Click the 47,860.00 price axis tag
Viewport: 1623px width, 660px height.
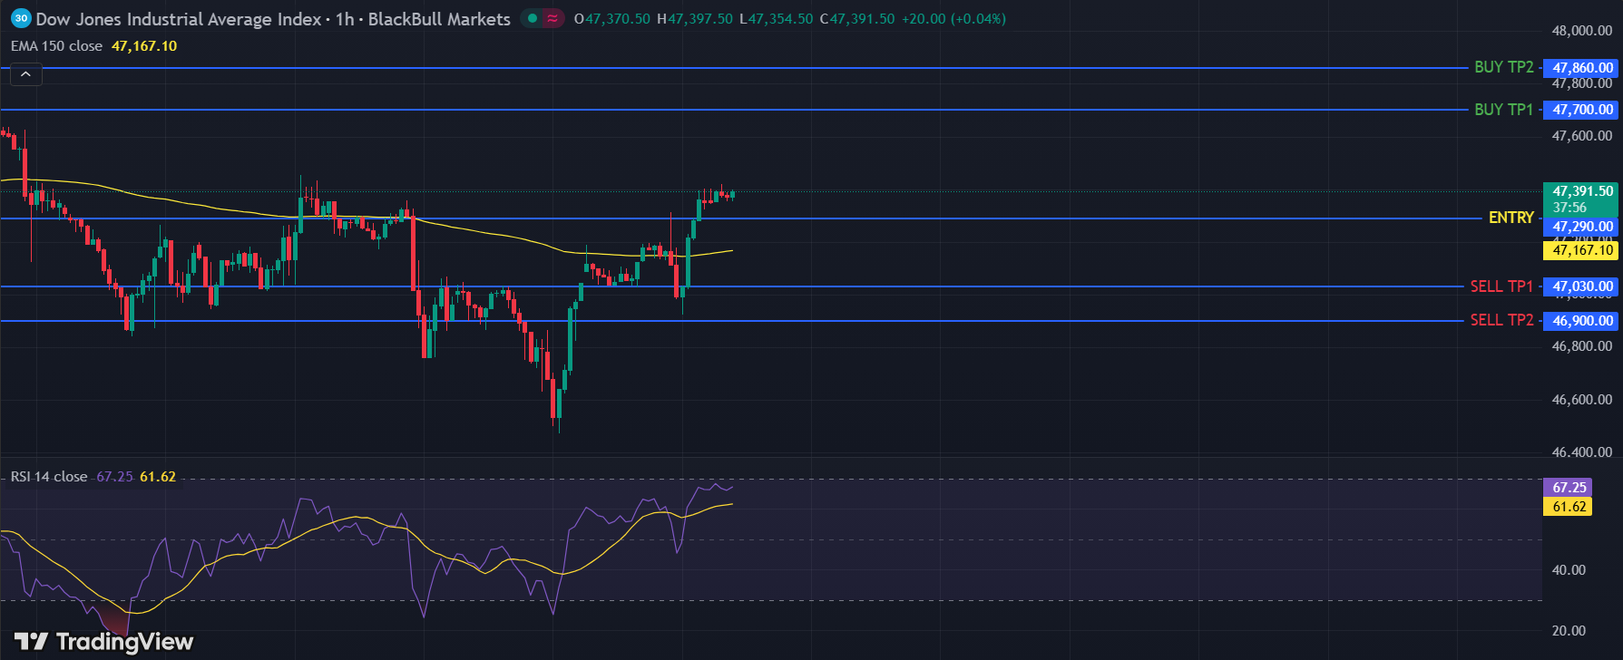point(1582,68)
